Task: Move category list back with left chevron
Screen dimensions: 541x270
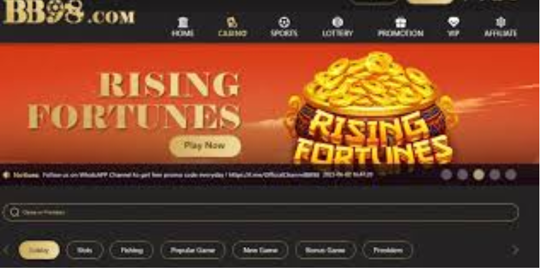Action: pyautogui.click(x=6, y=250)
